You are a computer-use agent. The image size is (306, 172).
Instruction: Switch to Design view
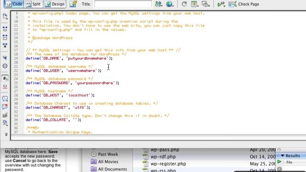(x=55, y=4)
